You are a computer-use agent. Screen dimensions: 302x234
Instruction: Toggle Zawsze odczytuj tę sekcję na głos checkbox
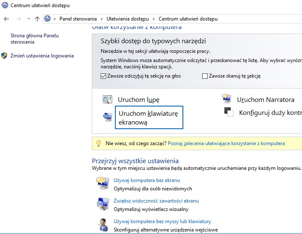tap(103, 76)
